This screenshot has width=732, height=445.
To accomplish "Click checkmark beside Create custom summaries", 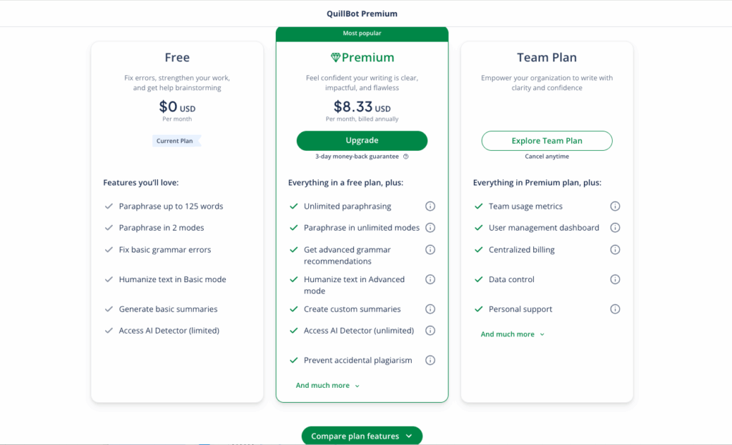I will click(293, 309).
